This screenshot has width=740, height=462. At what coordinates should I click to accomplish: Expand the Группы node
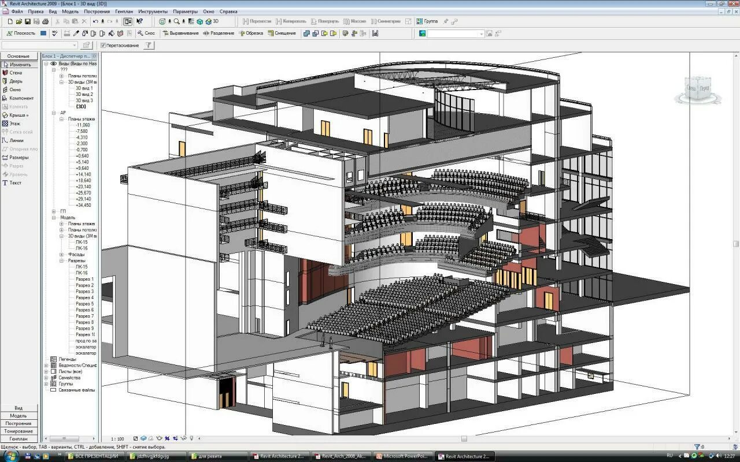coord(47,383)
